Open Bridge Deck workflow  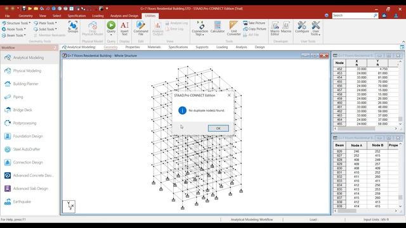point(29,110)
